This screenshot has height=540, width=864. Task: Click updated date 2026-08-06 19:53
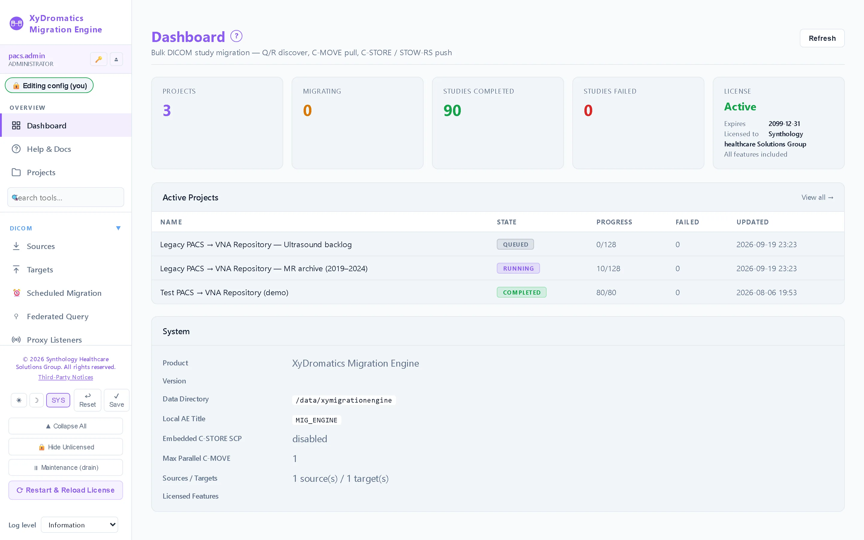[x=766, y=292]
